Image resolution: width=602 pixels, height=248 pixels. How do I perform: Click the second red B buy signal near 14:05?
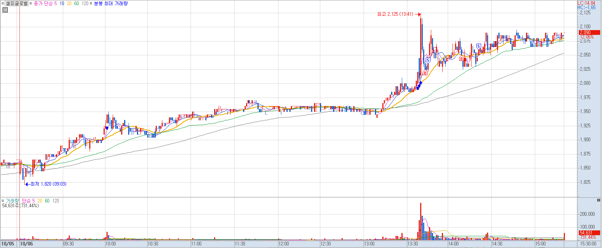461,59
